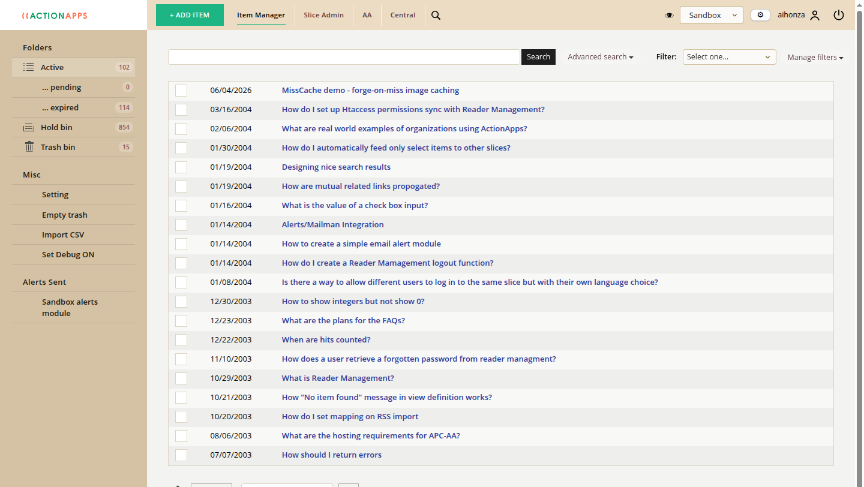The width and height of the screenshot is (864, 487).
Task: Check box for How do I set mapping on RSS import
Action: [x=181, y=417]
